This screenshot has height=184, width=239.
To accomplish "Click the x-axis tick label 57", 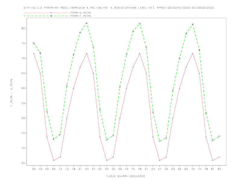I will (160, 169).
